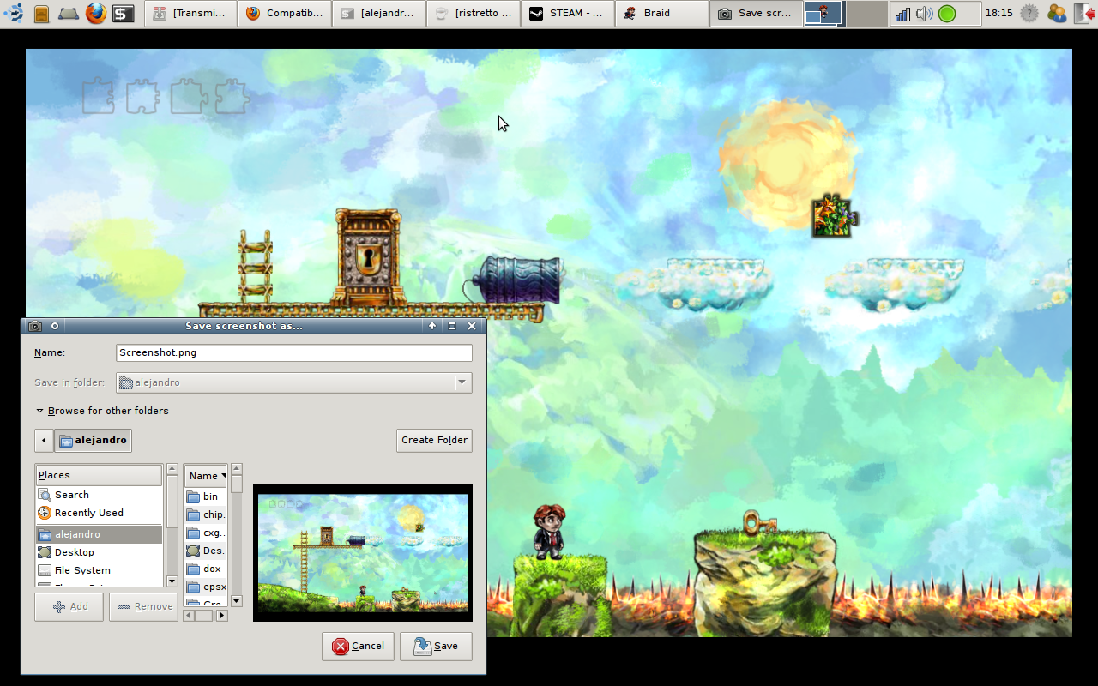Switch to the second workspace in the pager

click(x=866, y=14)
